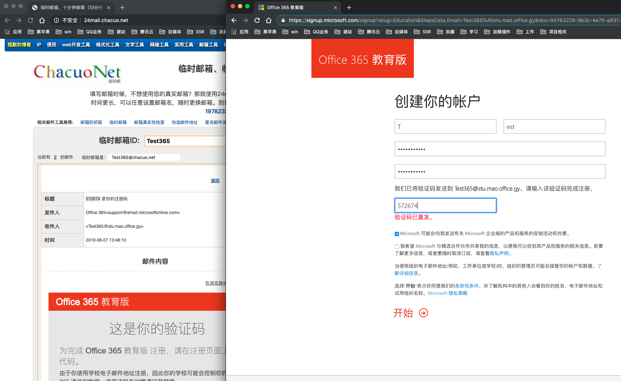
Task: Open 工作 bookmark folder
Action: [525, 32]
